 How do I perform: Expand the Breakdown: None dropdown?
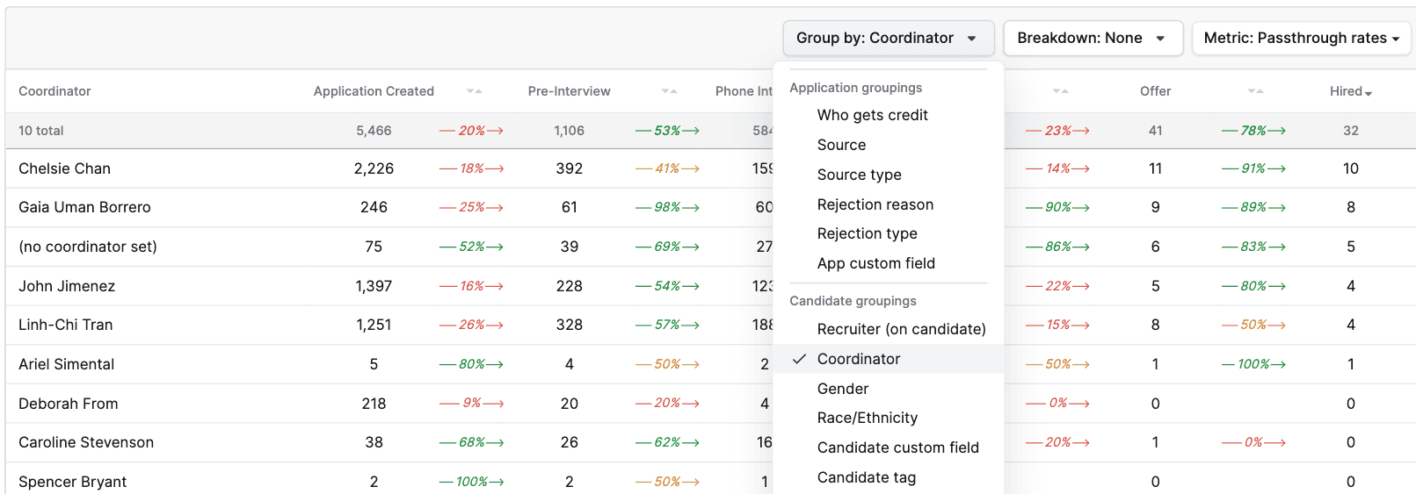pos(1091,39)
